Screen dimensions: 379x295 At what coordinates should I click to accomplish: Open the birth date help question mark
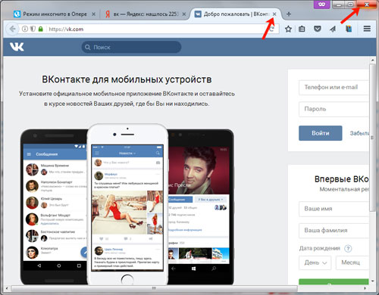[348, 248]
